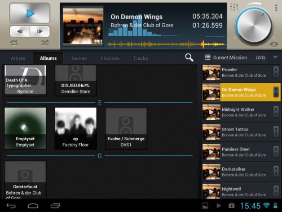Play Midnight Walker track thumbnail
Viewport: 282px width, 212px height.
click(x=211, y=113)
